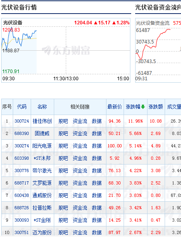Open 数据 link for *ST金刚
The width and height of the screenshot is (181, 238).
(97, 220)
